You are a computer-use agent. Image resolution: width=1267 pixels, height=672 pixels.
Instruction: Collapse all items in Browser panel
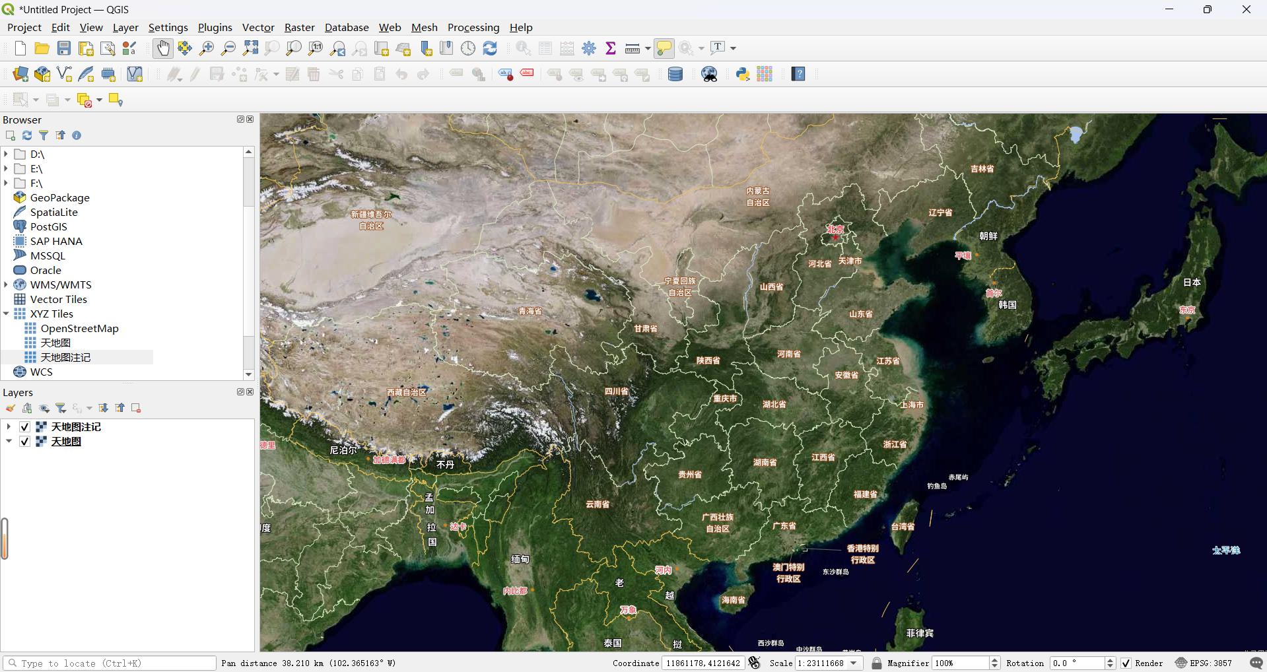(x=60, y=135)
